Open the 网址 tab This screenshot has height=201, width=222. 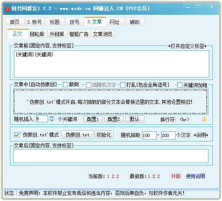point(115,22)
